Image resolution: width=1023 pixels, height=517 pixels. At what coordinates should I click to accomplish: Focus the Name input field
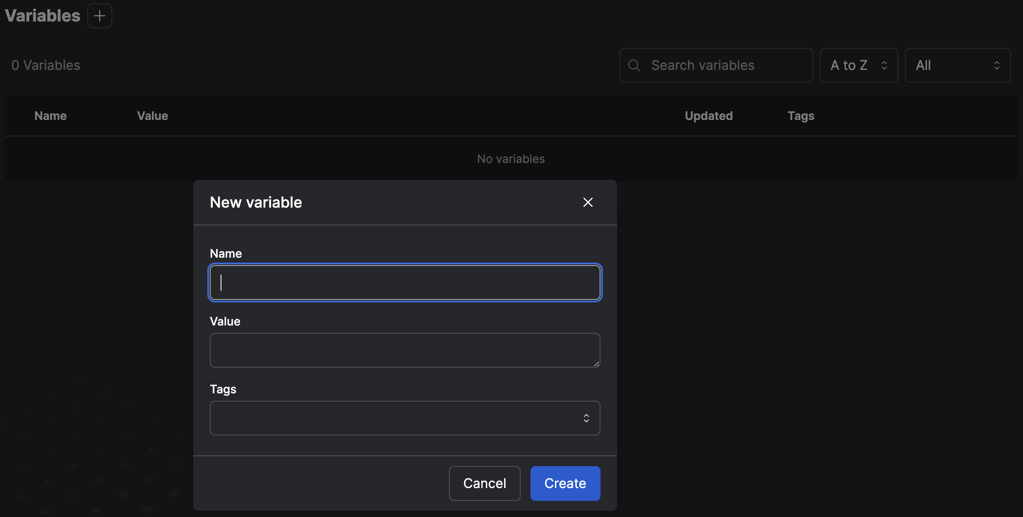tap(405, 282)
